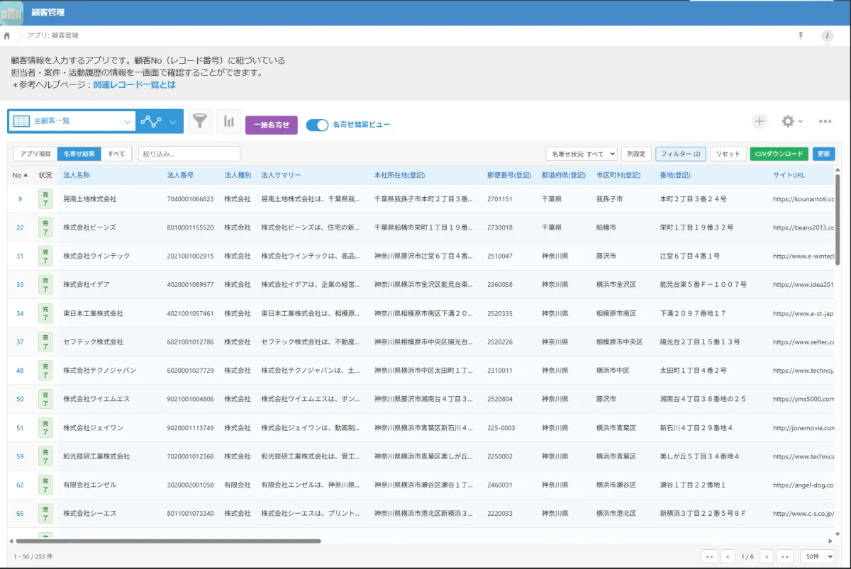Screen dimensions: 851x569
Task: Click the CSVダウンロード button
Action: [779, 154]
